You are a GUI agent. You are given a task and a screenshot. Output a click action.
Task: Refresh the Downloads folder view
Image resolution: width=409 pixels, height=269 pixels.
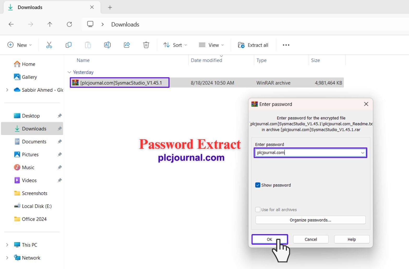[x=69, y=24]
